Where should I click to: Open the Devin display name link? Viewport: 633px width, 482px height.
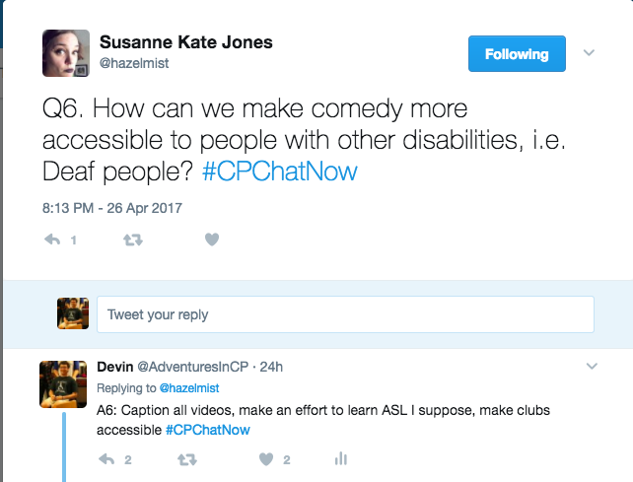(x=114, y=367)
